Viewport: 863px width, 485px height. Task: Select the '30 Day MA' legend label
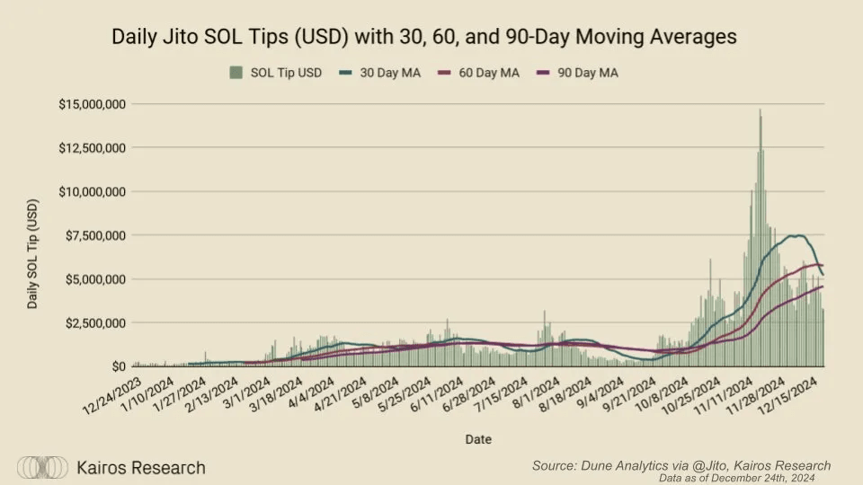[x=390, y=73]
